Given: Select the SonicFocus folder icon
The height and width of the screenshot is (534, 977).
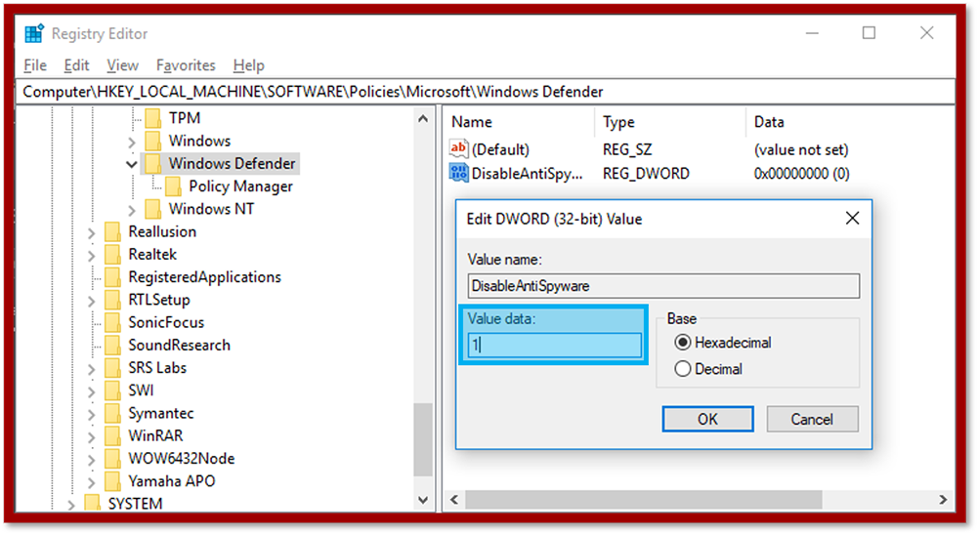Looking at the screenshot, I should [x=112, y=322].
